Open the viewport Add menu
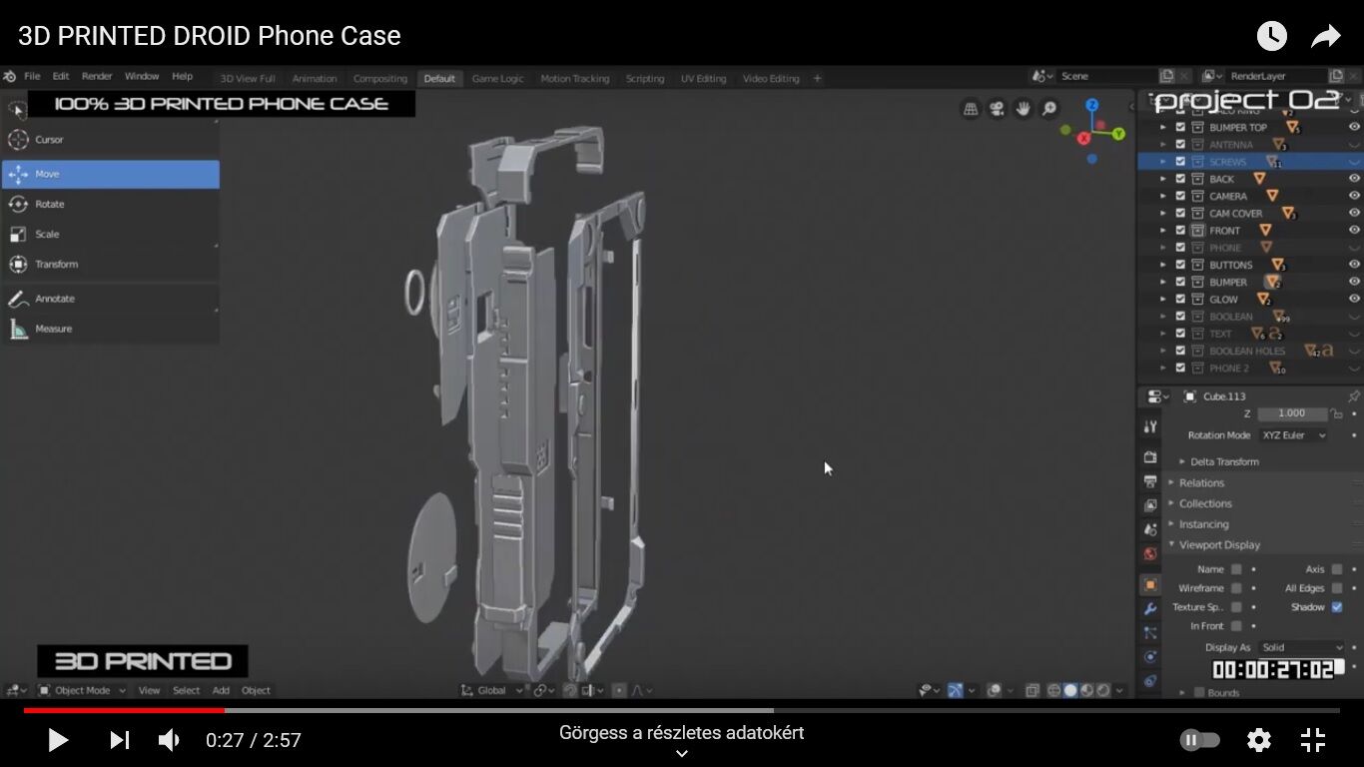Viewport: 1364px width, 767px height. pyautogui.click(x=221, y=690)
